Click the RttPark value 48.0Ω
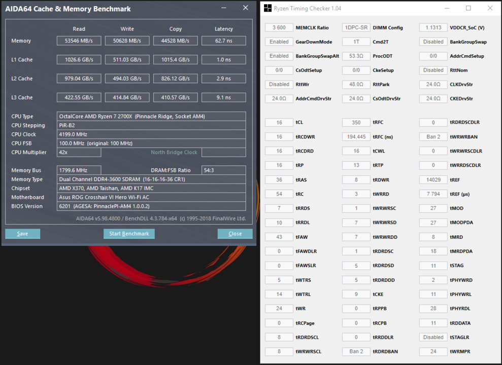502x365 pixels. pyautogui.click(x=356, y=84)
